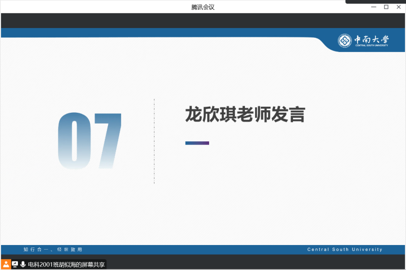Viewport: 406px width, 270px height.
Task: Click the dark bar above the shared slide
Action: (x=202, y=21)
